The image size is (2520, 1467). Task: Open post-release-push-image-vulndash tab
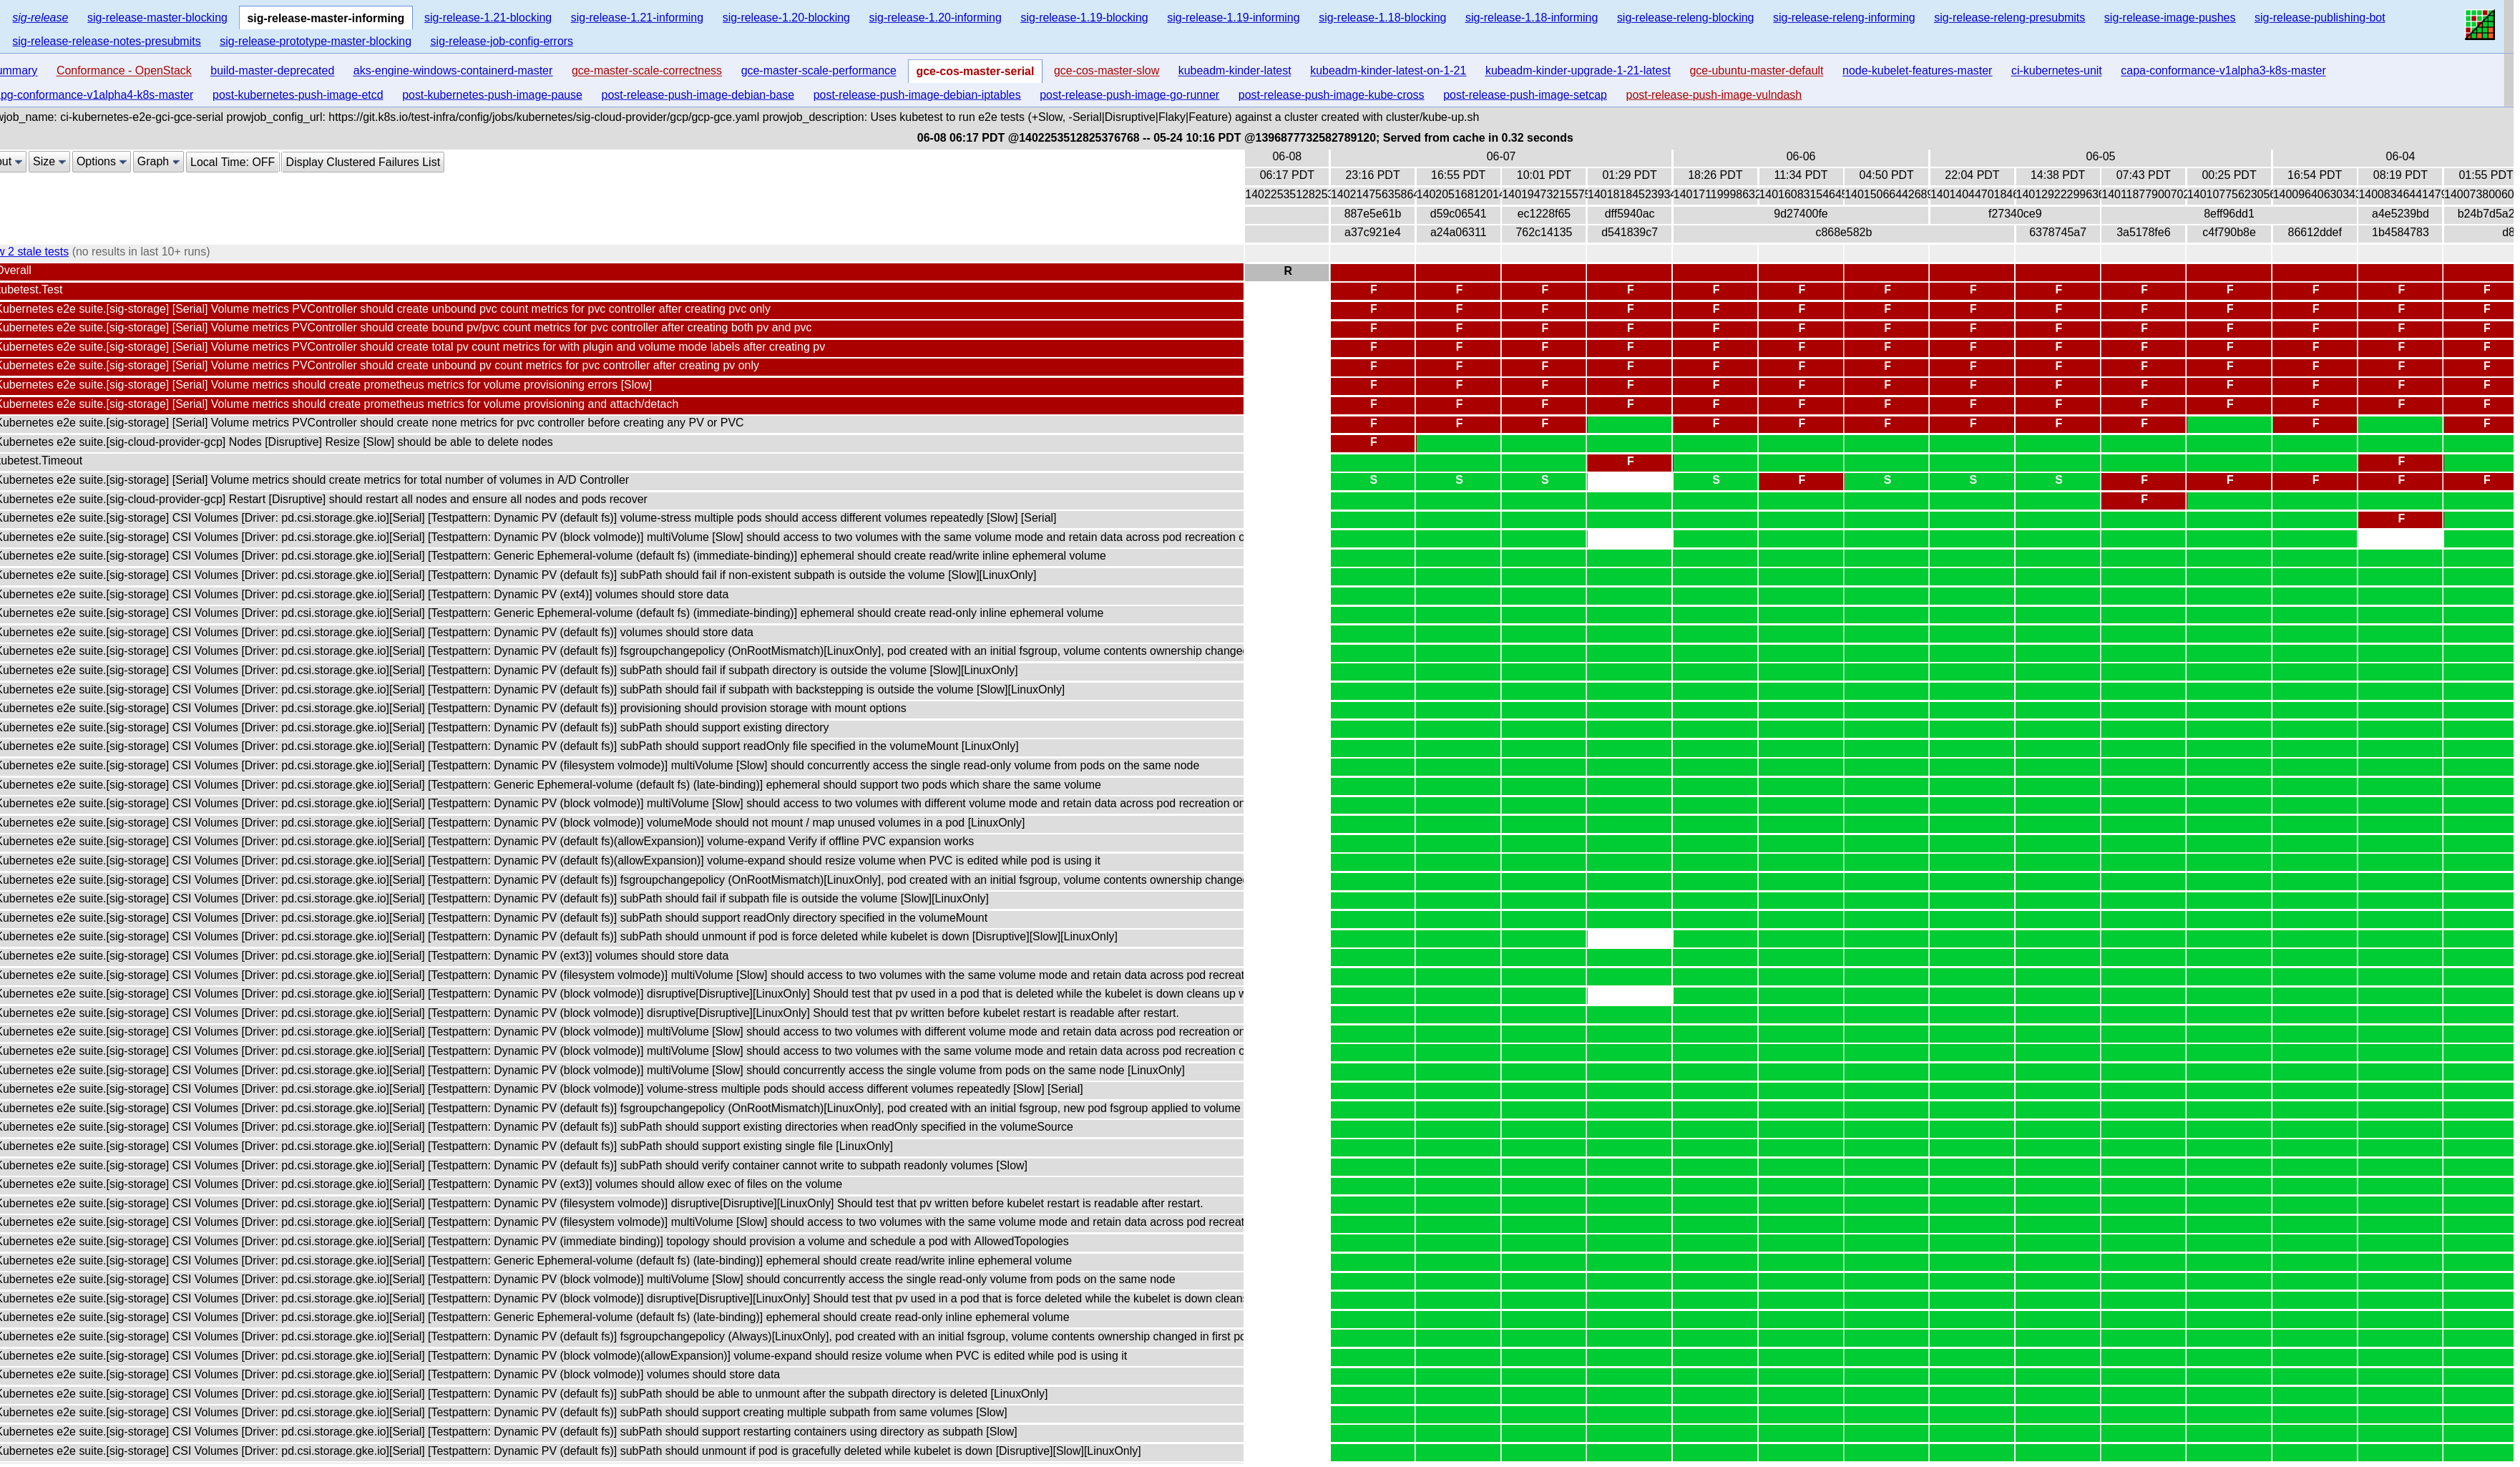[x=1714, y=95]
